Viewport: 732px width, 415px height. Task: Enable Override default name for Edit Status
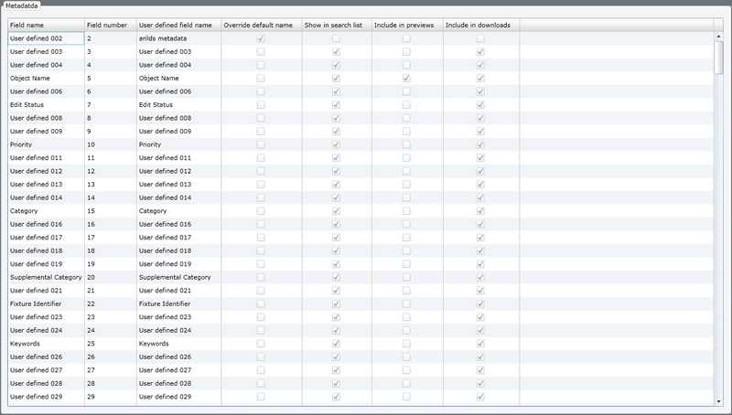pyautogui.click(x=262, y=105)
